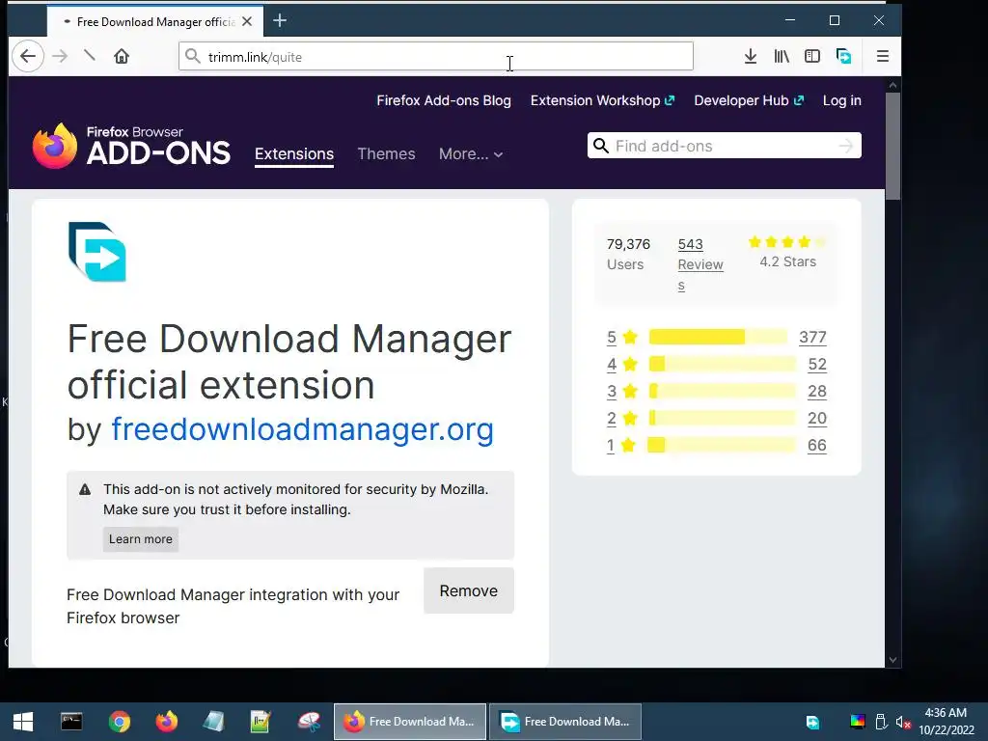Launch Chrome from the taskbar
988x741 pixels.
click(x=119, y=722)
